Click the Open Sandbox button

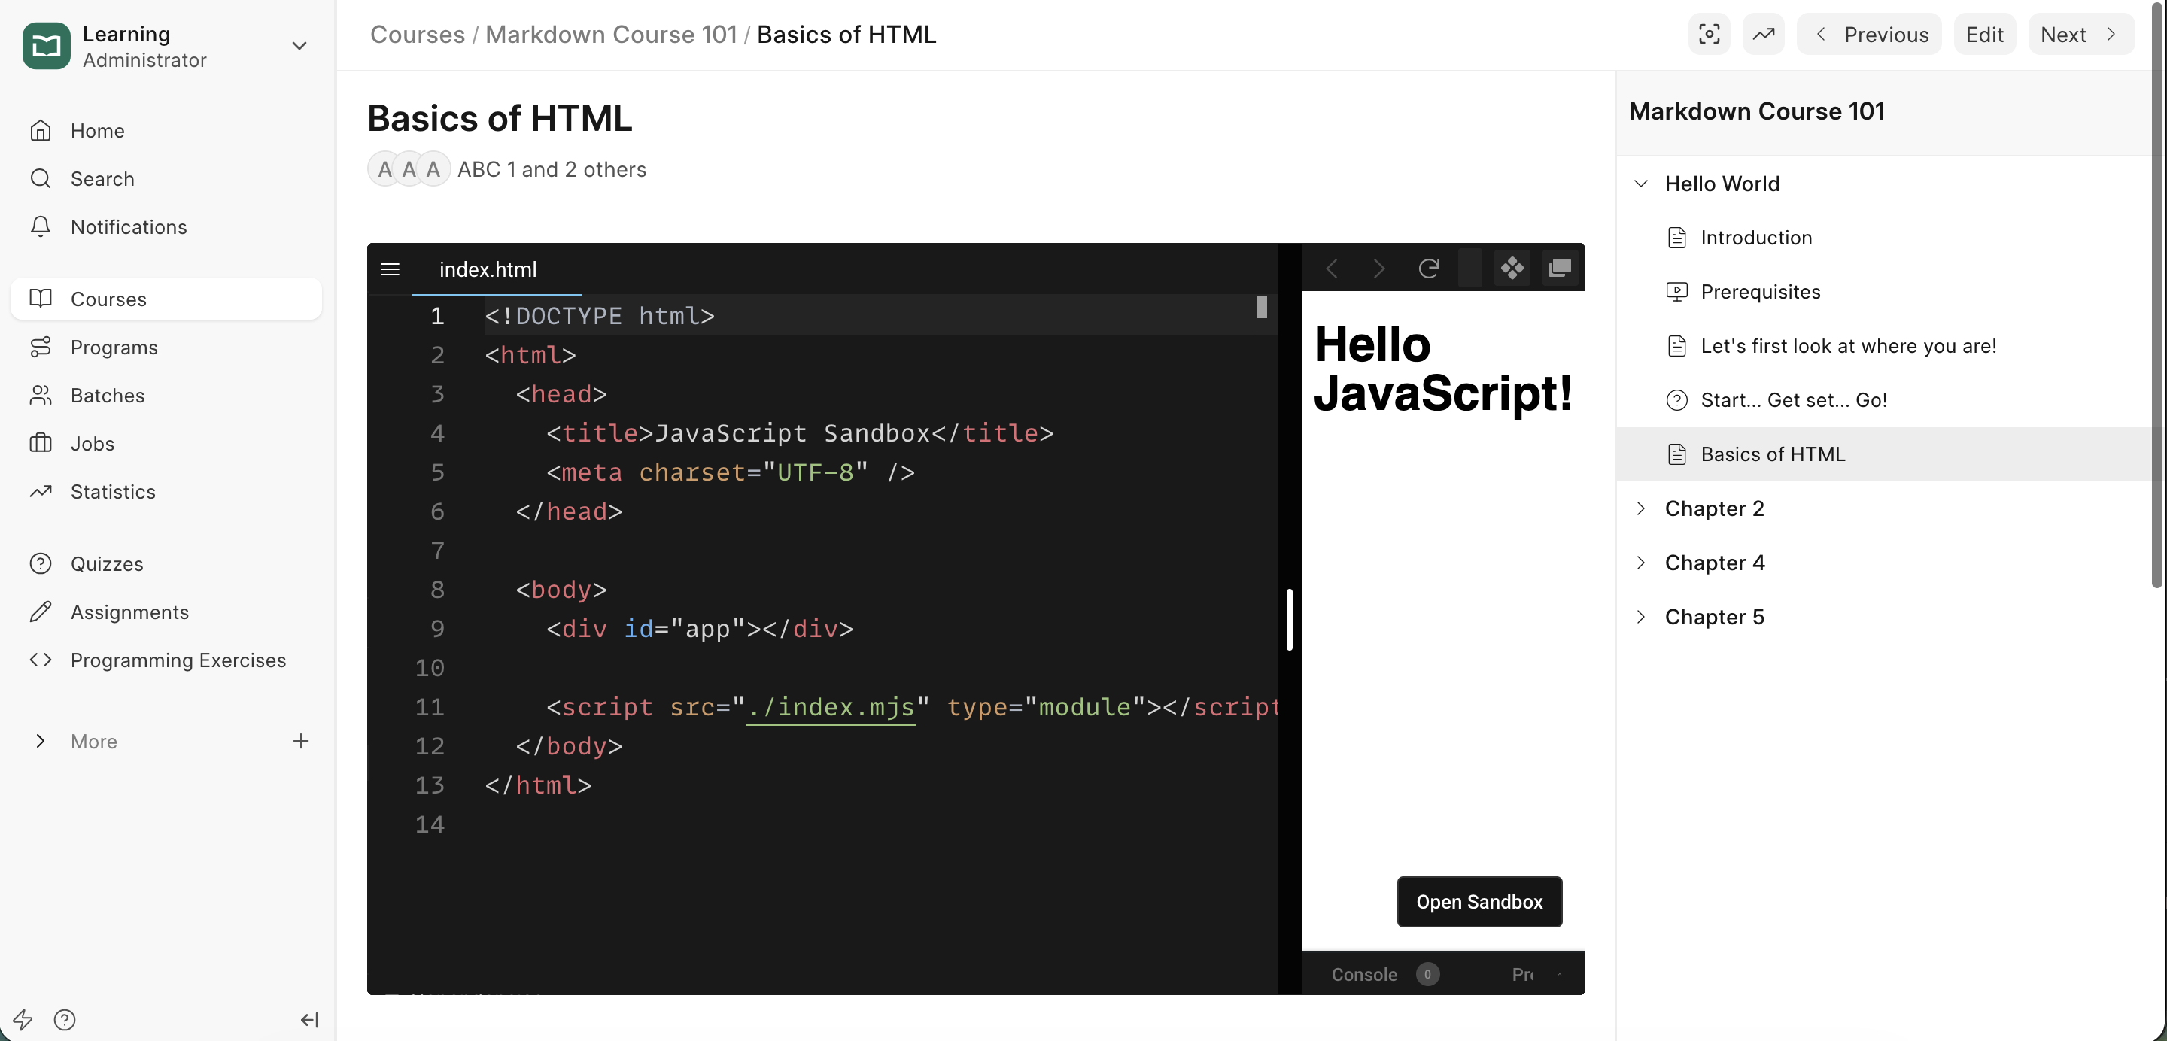click(x=1479, y=901)
